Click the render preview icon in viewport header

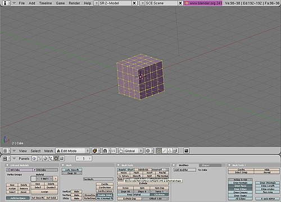tap(186, 151)
